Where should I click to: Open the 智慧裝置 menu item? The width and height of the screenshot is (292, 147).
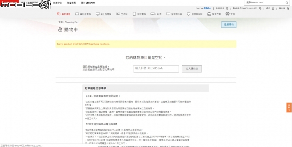pyautogui.click(x=71, y=3)
